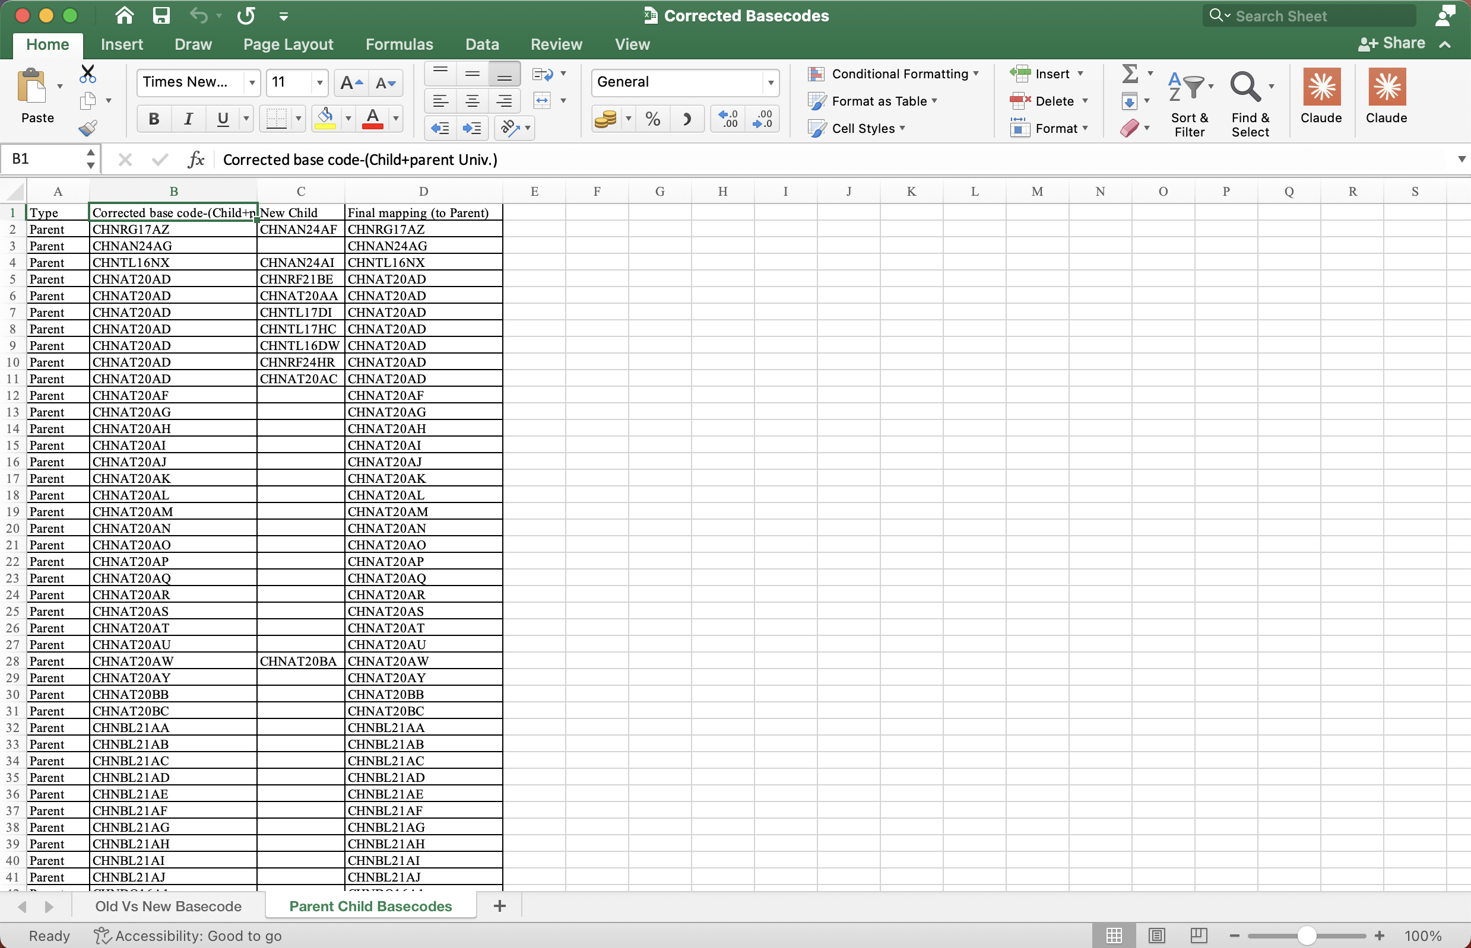
Task: Toggle underline formatting
Action: point(223,118)
